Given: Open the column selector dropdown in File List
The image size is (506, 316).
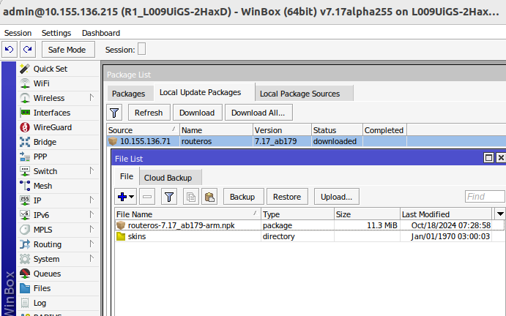Looking at the screenshot, I should coord(500,214).
